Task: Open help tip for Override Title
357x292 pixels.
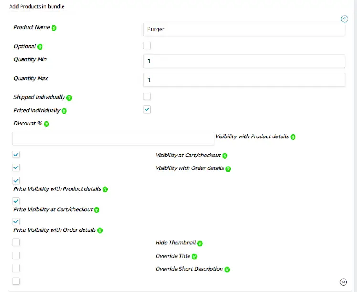Action: pyautogui.click(x=194, y=257)
